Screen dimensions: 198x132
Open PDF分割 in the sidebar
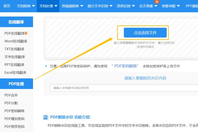(x=11, y=103)
